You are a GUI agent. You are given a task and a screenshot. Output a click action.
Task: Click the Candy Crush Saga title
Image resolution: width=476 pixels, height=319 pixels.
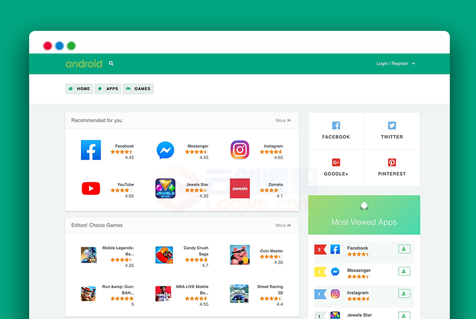[196, 251]
